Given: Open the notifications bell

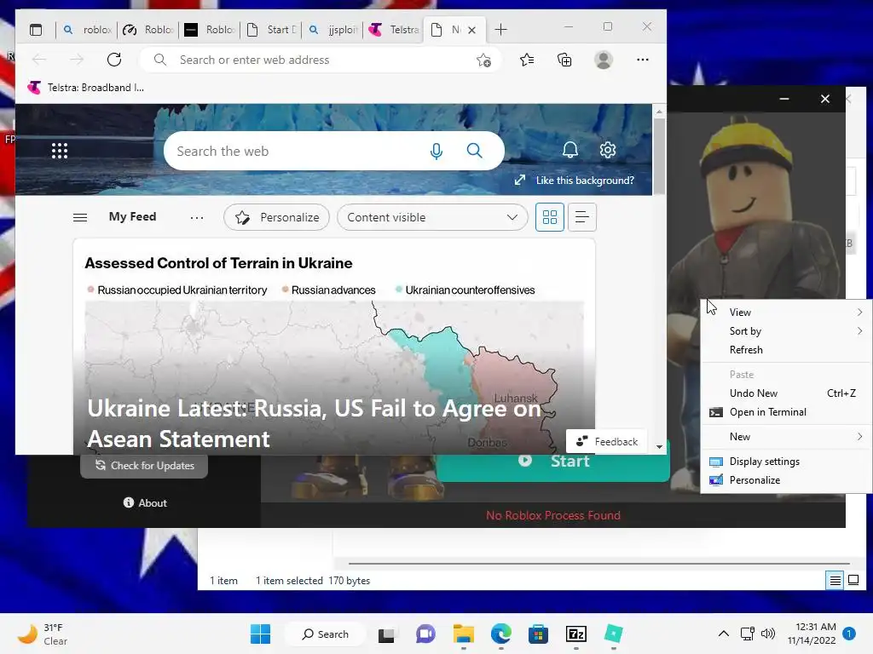Looking at the screenshot, I should coord(570,150).
